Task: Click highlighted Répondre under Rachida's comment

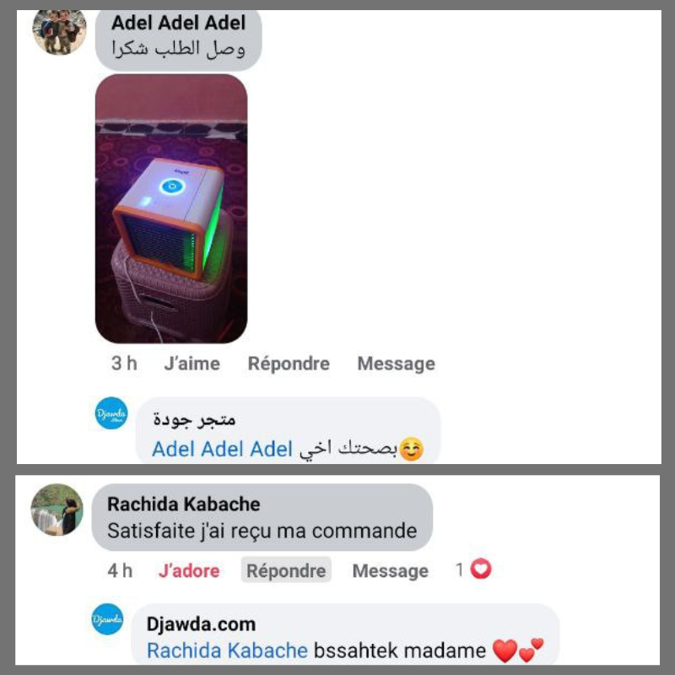Action: (286, 570)
